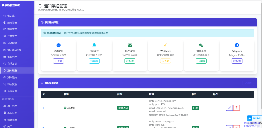
Task: Click the Telegram paper plane icon
Action: pyautogui.click(x=237, y=45)
